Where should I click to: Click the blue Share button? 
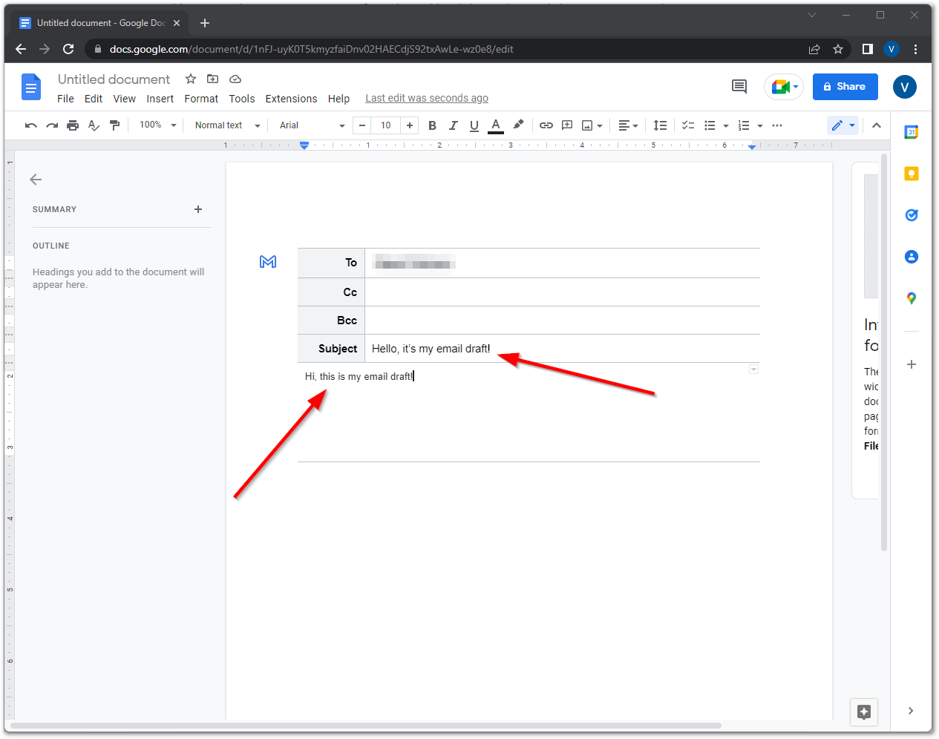tap(845, 86)
